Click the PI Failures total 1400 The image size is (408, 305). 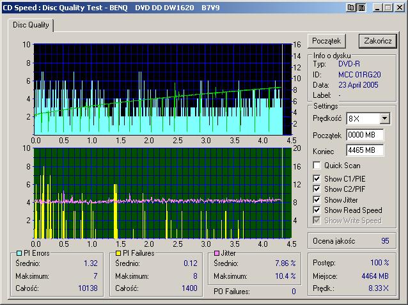point(189,288)
